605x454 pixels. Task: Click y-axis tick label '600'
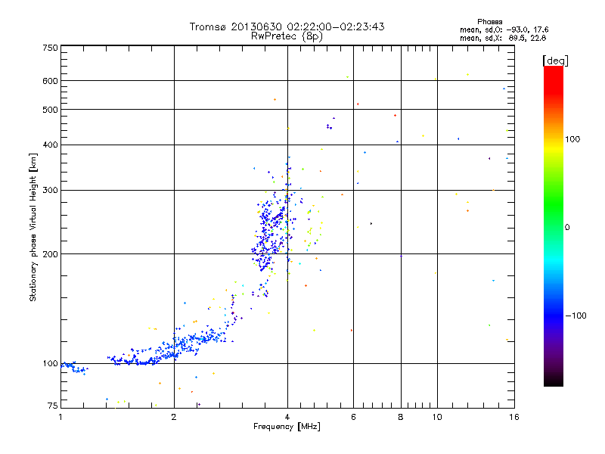click(50, 81)
